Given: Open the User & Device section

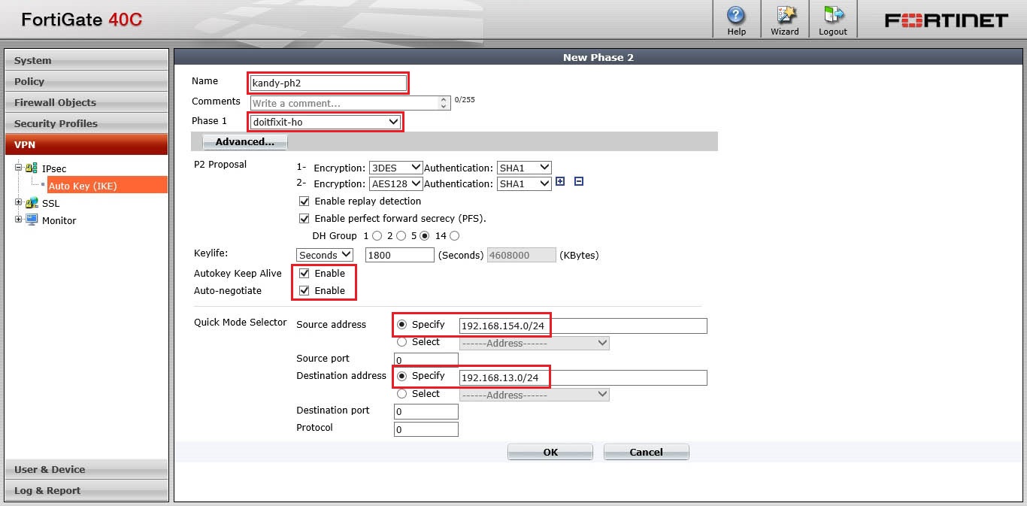Looking at the screenshot, I should tap(86, 469).
